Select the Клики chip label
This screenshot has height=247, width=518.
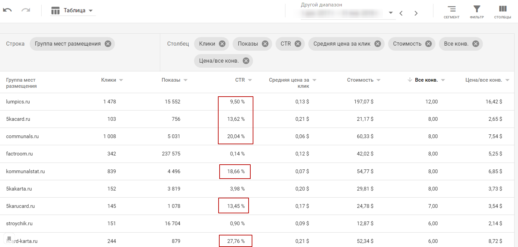(207, 44)
